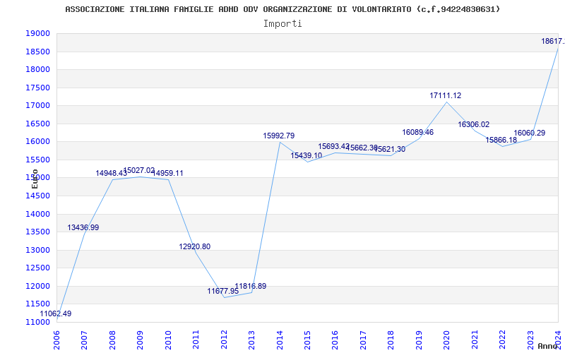565x353 pixels.
Task: Click the 2014 x-axis year tick
Action: (x=280, y=340)
